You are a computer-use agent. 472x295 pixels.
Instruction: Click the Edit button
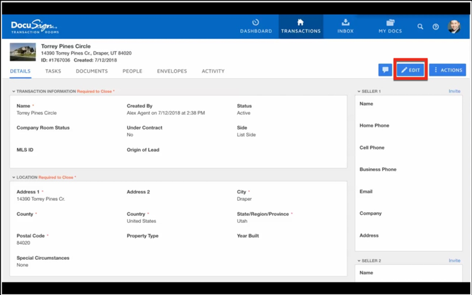[x=411, y=70]
